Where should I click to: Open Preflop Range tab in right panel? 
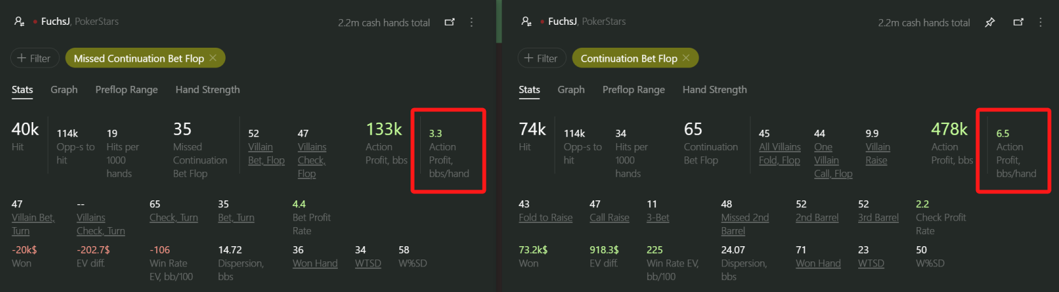pos(633,90)
